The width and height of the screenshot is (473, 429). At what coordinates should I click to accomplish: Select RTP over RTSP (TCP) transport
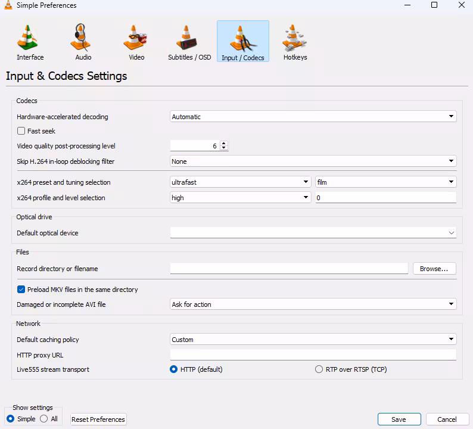pyautogui.click(x=319, y=369)
